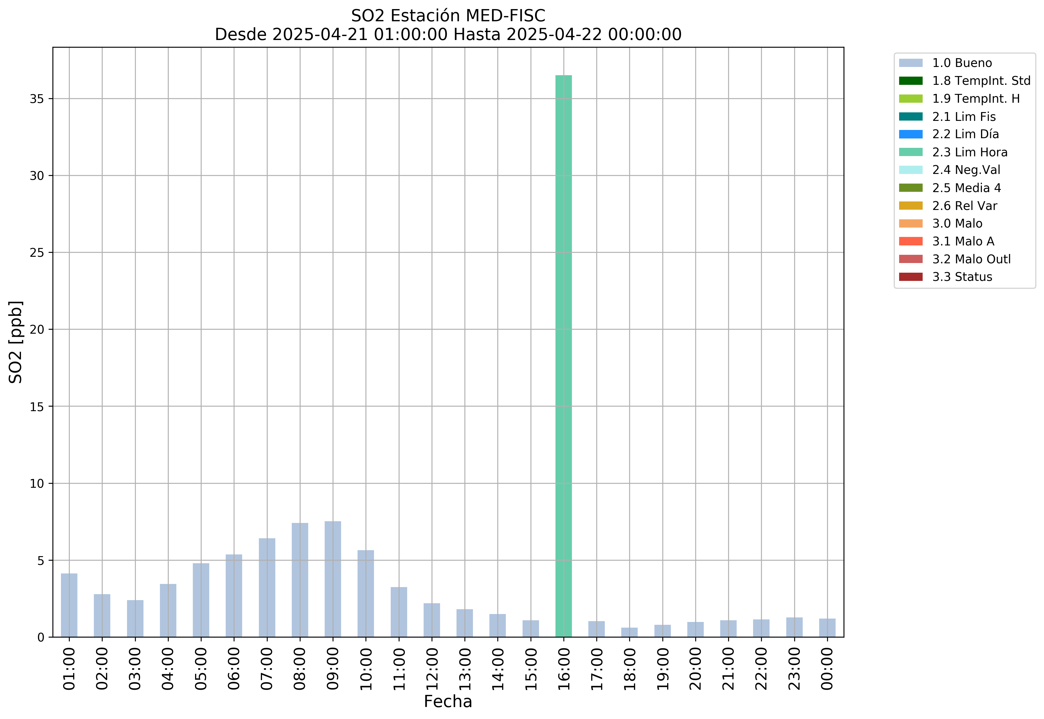Click the bar at 08:00

tap(300, 580)
